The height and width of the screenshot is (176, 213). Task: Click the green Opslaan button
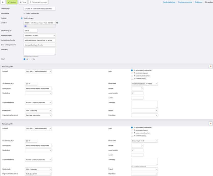point(12,2)
